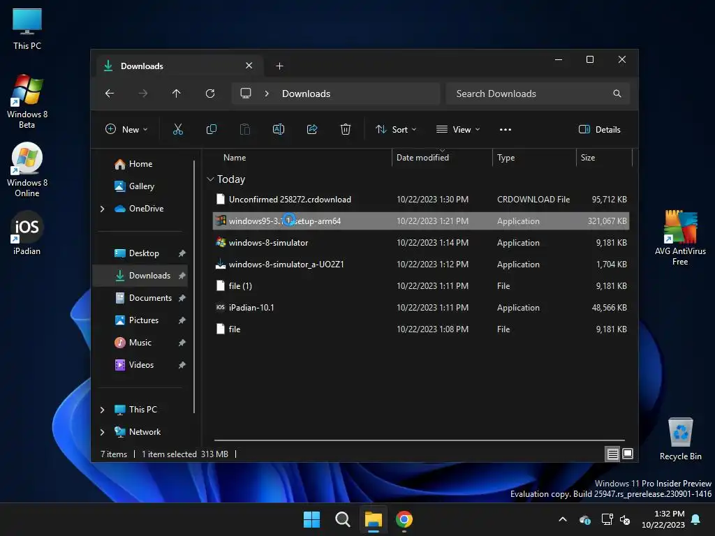Select This PC desktop icon
The height and width of the screenshot is (536, 715).
27,29
